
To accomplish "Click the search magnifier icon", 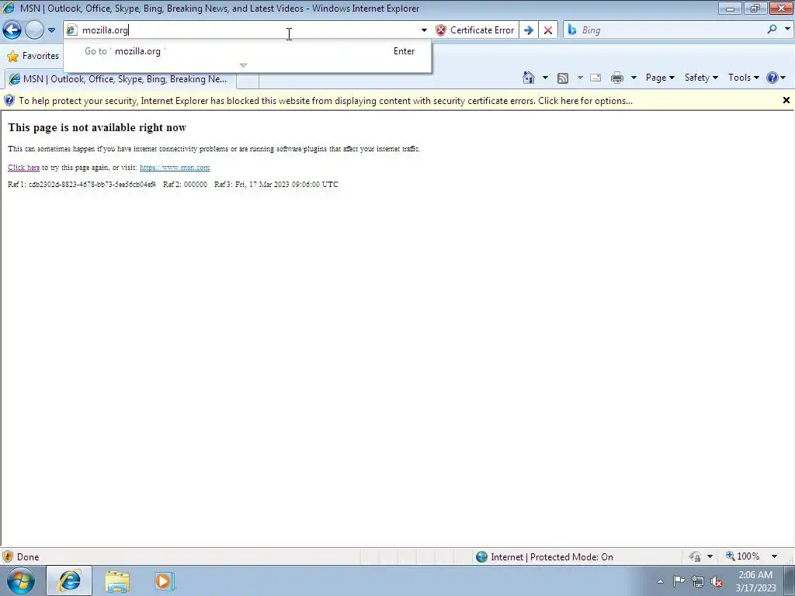I will (772, 29).
